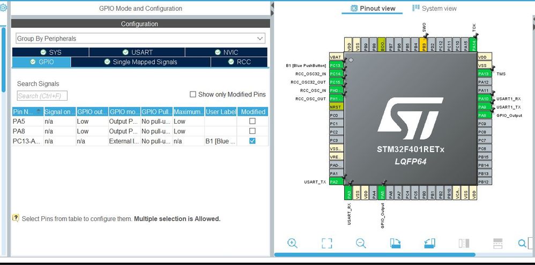Click the pinout search magnifier icon
Image resolution: width=535 pixels, height=265 pixels.
522,243
